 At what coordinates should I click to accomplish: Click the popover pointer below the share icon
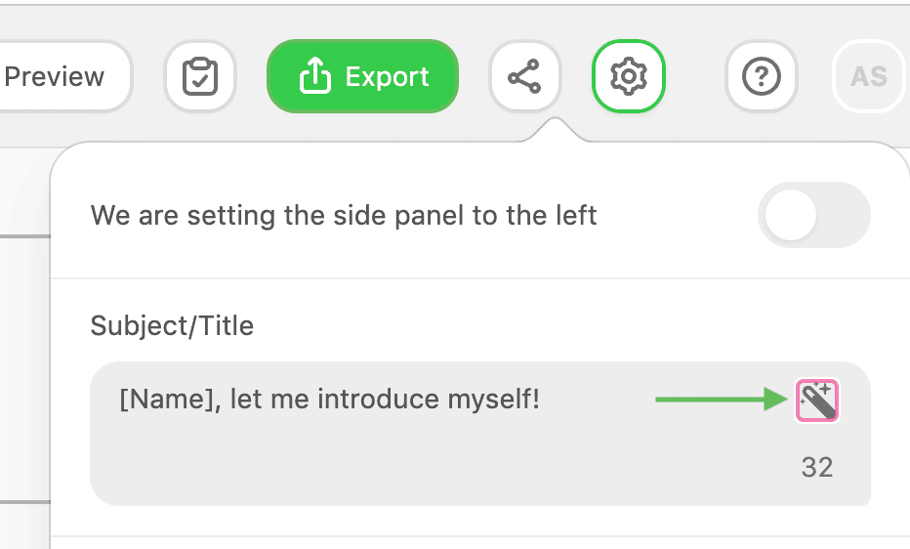point(555,130)
